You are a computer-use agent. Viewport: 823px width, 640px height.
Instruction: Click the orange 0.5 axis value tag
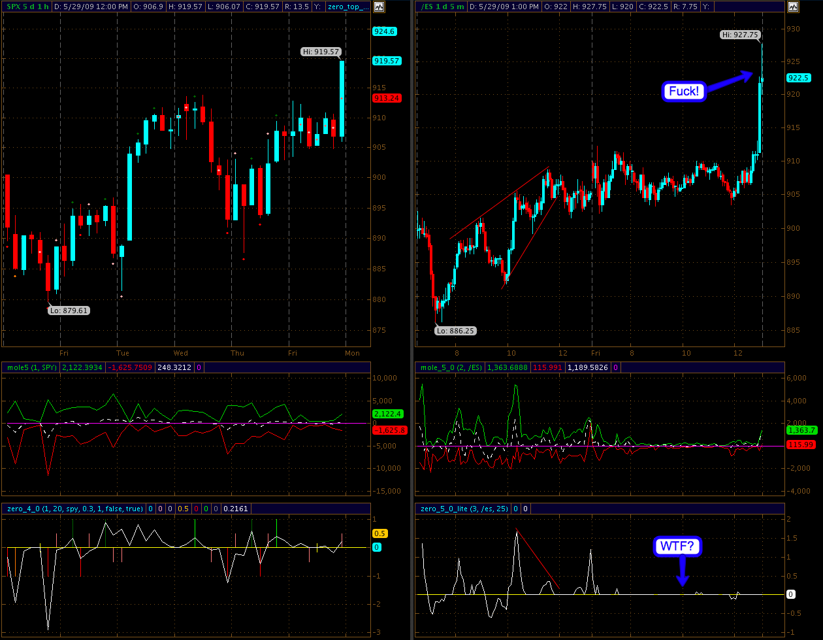point(379,533)
